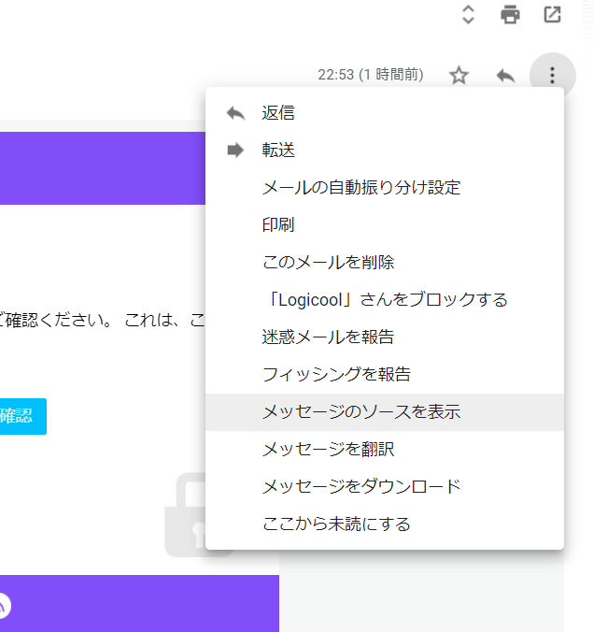Viewport: 593px width, 632px height.
Task: Choose 印刷 in the menu
Action: click(x=385, y=225)
